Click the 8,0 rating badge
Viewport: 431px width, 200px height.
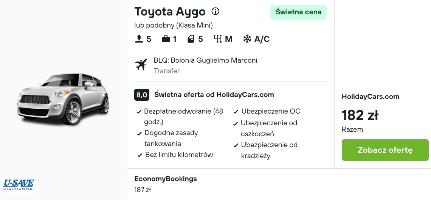142,95
